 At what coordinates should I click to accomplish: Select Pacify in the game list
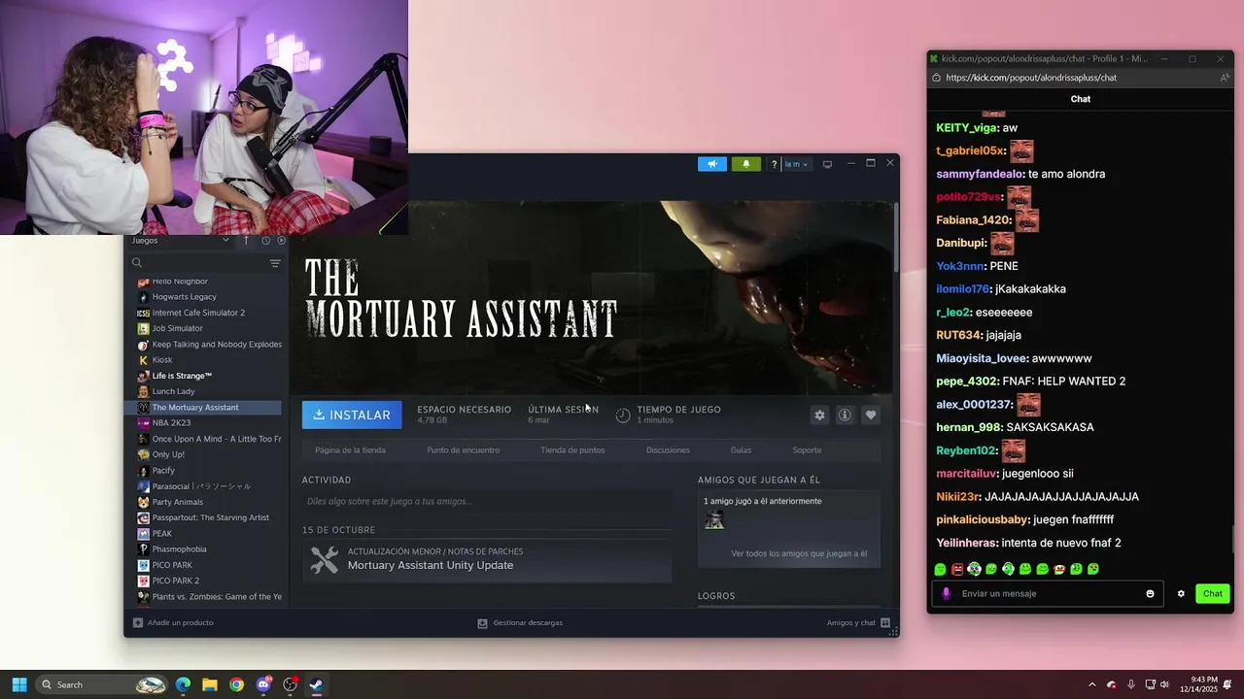point(163,470)
